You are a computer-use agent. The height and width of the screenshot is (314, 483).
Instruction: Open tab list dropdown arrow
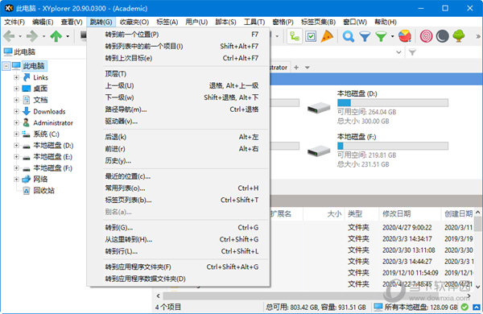308,67
